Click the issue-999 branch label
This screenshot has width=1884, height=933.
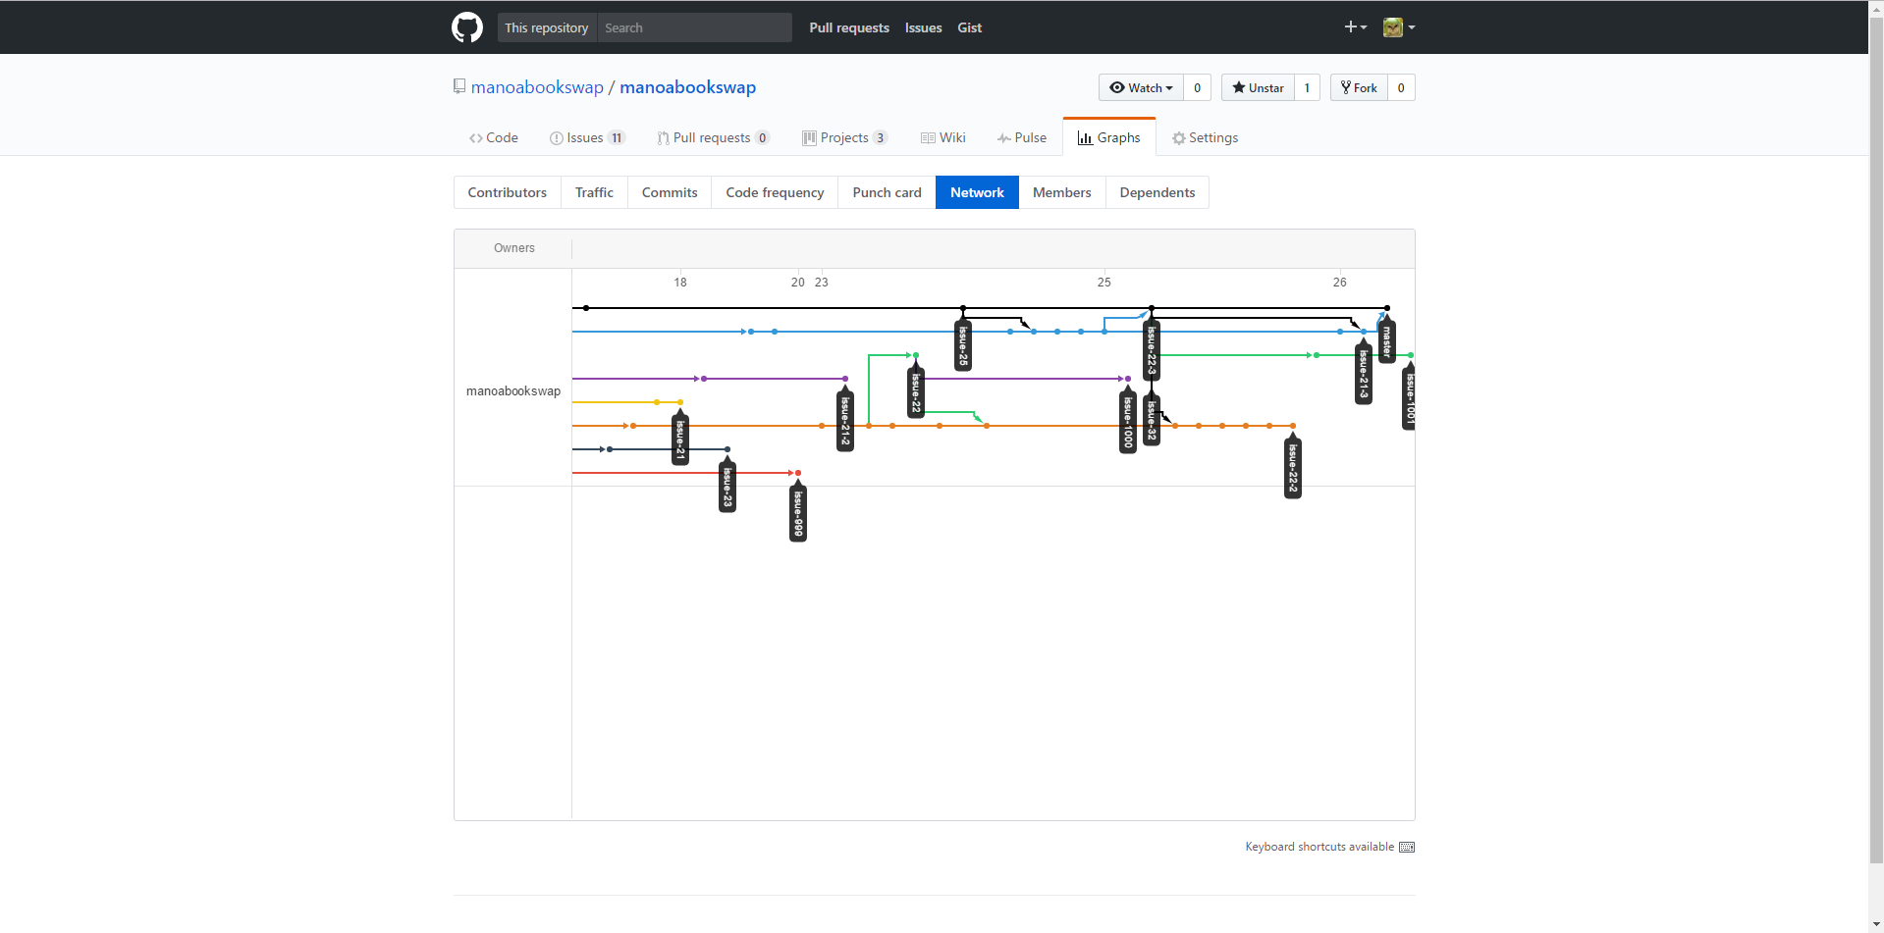point(798,510)
